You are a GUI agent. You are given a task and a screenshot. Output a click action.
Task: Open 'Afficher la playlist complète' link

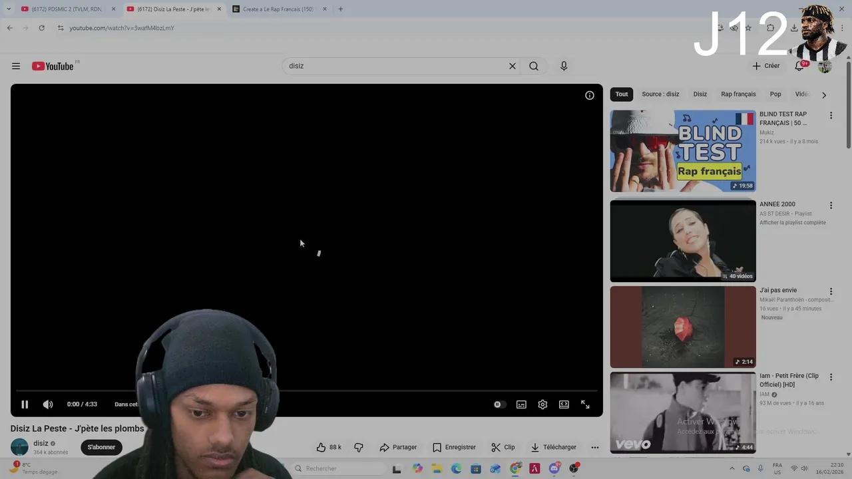793,223
